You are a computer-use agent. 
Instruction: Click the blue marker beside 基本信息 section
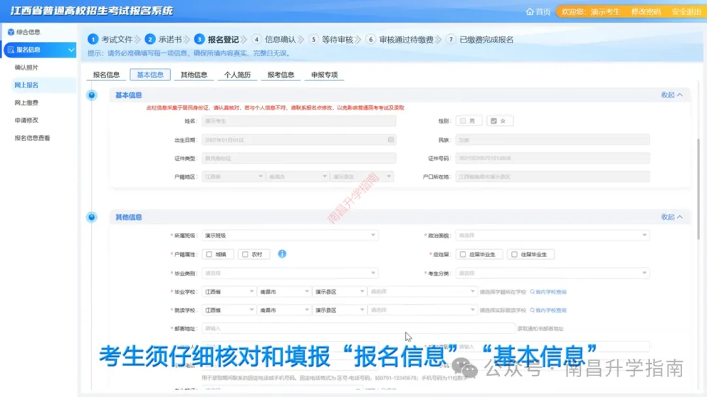[92, 95]
